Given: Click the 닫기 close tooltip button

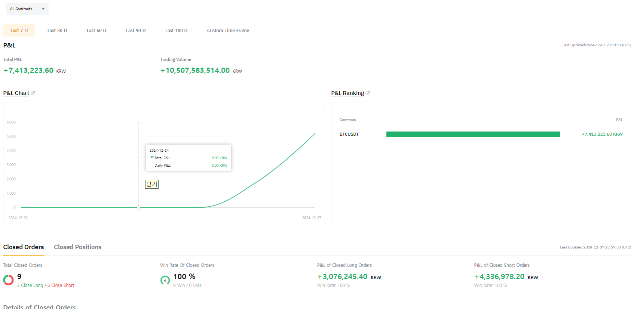Looking at the screenshot, I should coord(152,184).
